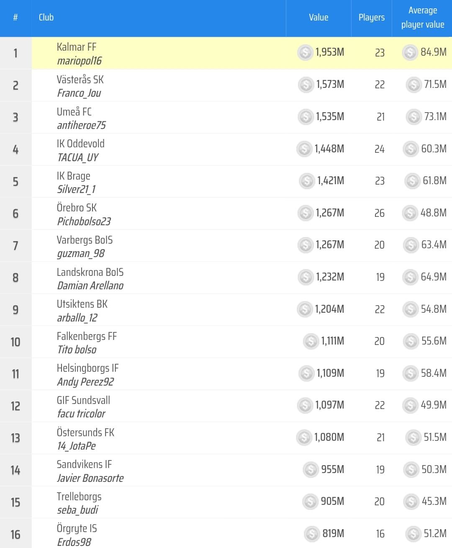Open Kalmar FF club page

[x=77, y=47]
